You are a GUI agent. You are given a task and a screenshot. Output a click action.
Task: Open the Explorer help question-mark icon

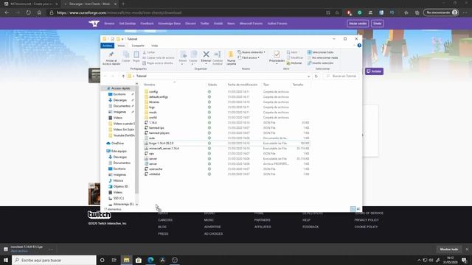tap(359, 46)
